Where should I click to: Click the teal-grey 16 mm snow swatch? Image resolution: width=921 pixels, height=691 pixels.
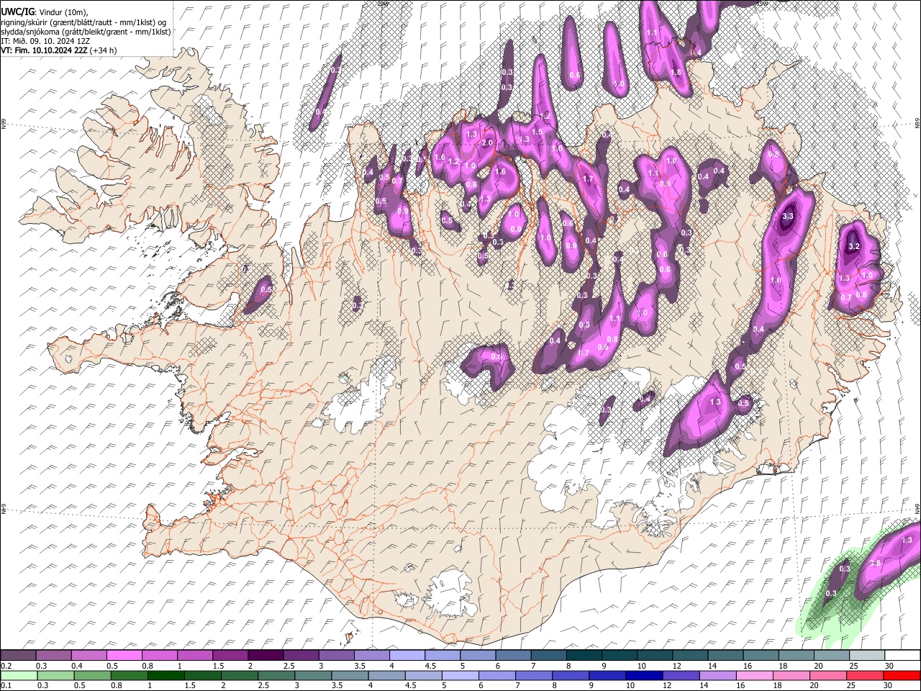(x=761, y=656)
